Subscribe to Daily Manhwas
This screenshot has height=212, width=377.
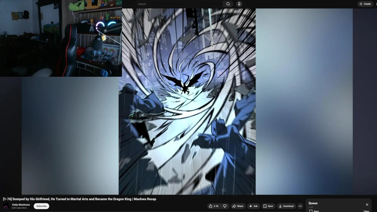click(x=41, y=206)
